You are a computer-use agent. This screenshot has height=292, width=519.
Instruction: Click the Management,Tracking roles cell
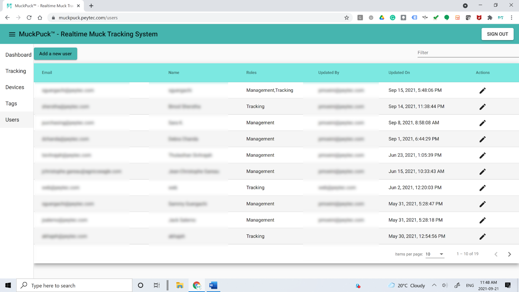coord(270,90)
